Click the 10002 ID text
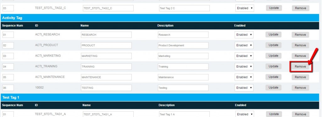The image size is (322, 117). coord(39,88)
